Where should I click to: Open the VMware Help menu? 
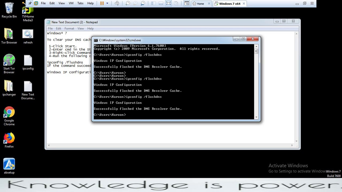91,3
